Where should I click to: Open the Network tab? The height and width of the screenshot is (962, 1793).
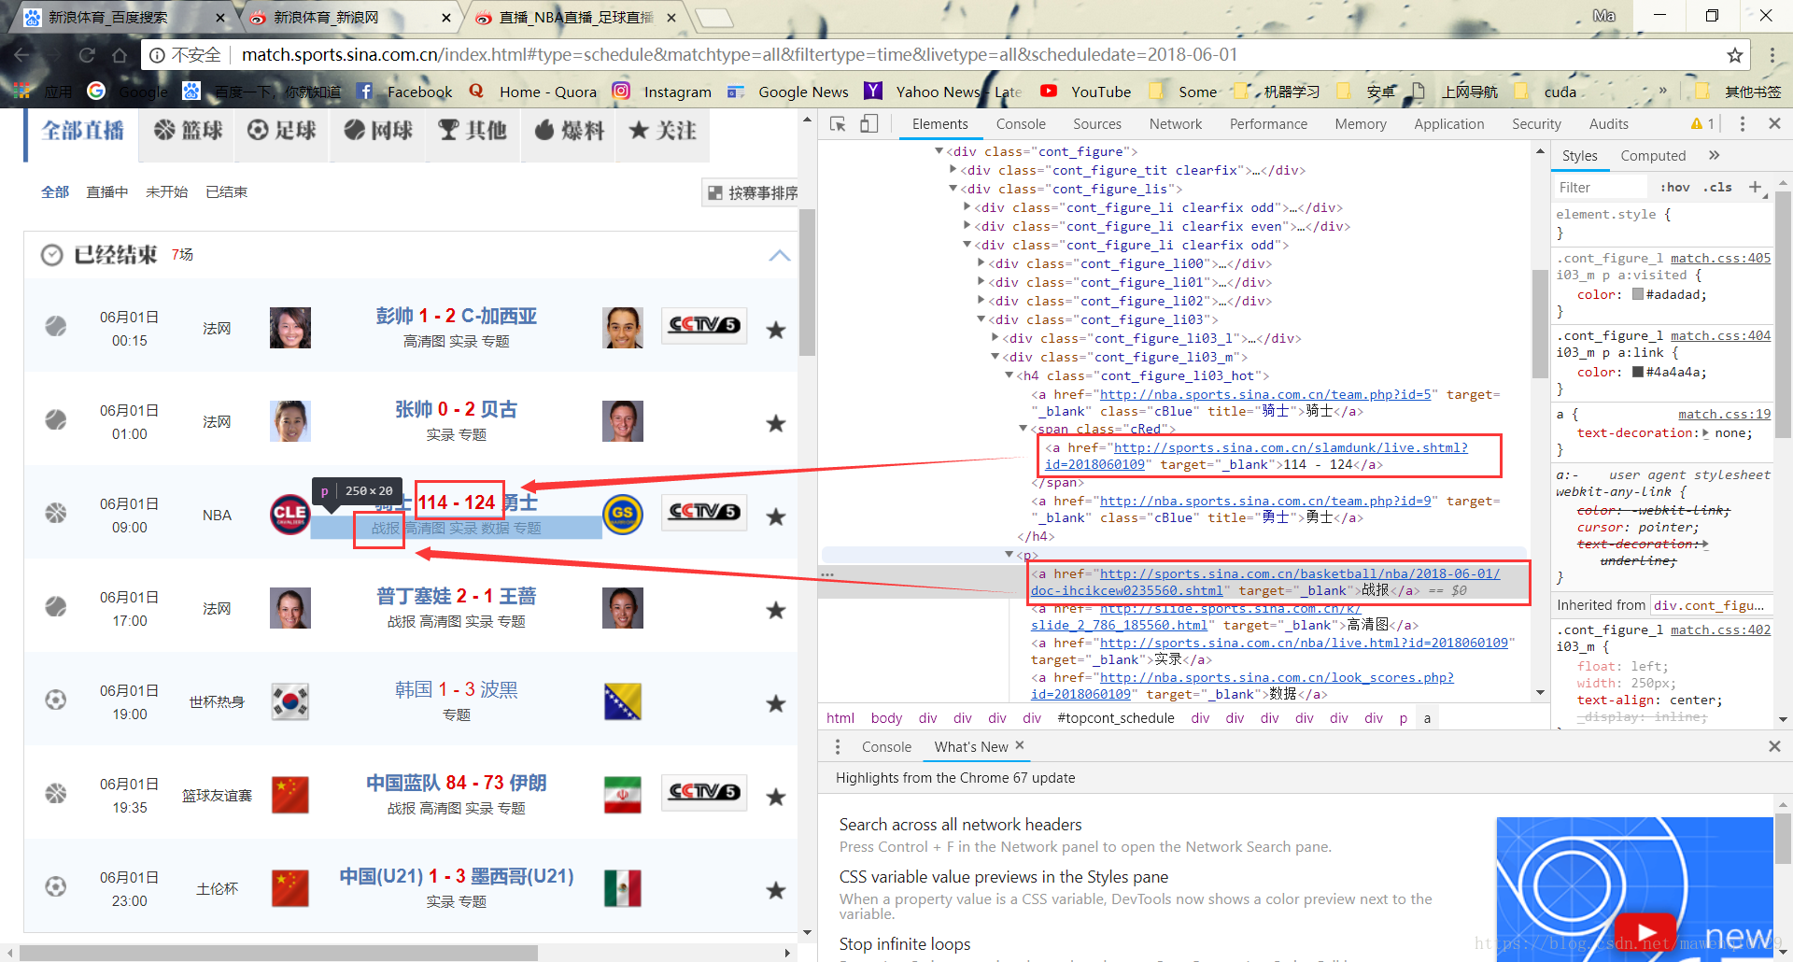[1176, 124]
